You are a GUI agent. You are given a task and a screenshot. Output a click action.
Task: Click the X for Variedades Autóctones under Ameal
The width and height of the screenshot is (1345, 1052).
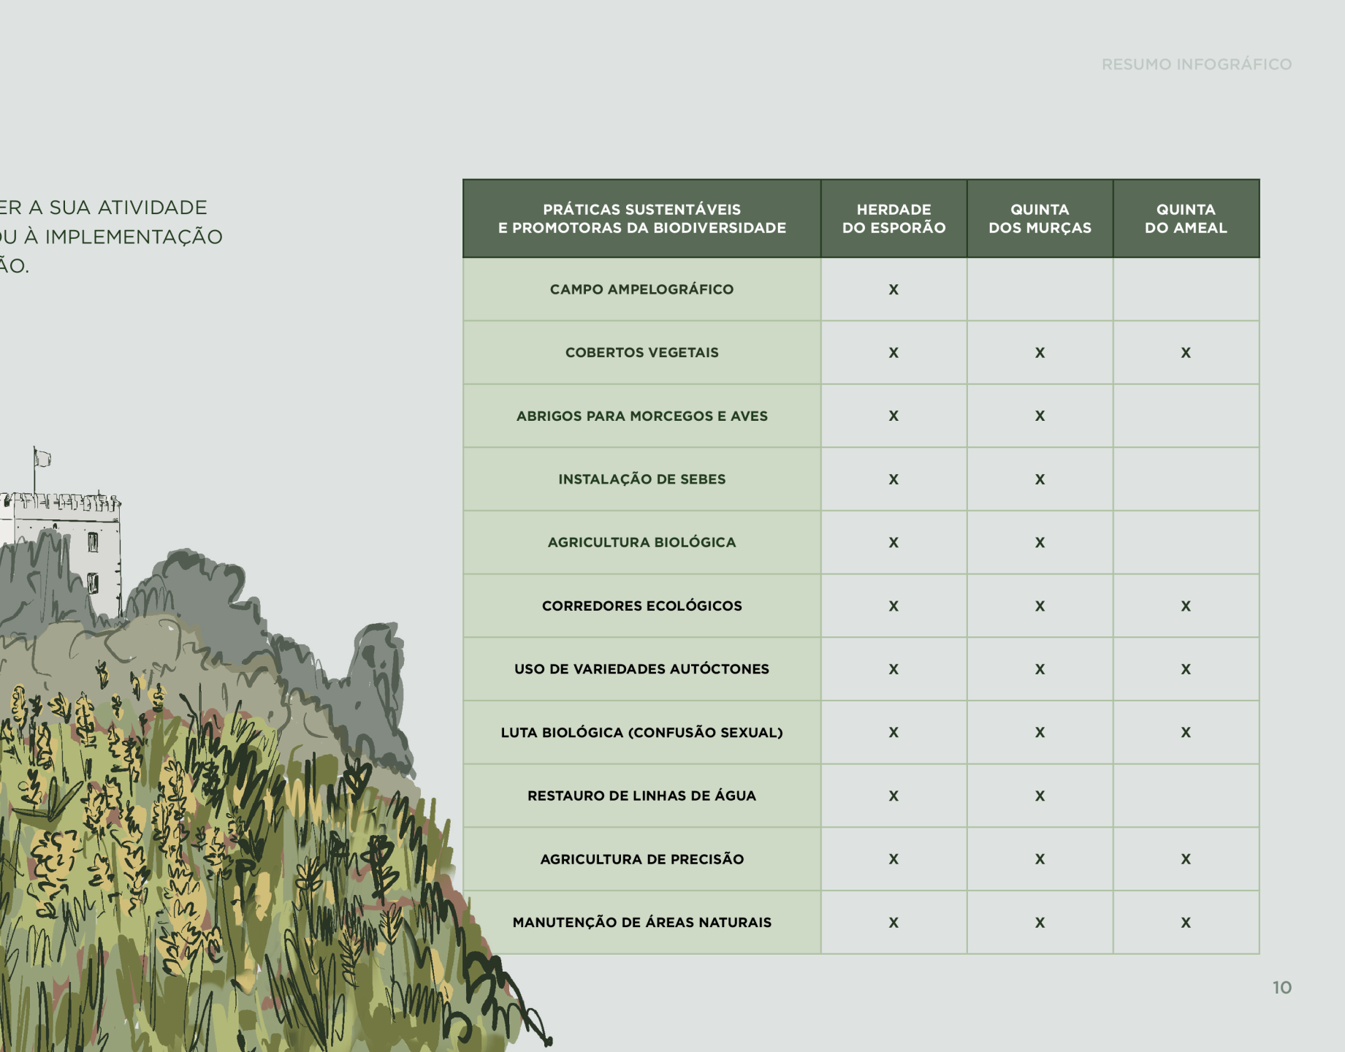1186,669
